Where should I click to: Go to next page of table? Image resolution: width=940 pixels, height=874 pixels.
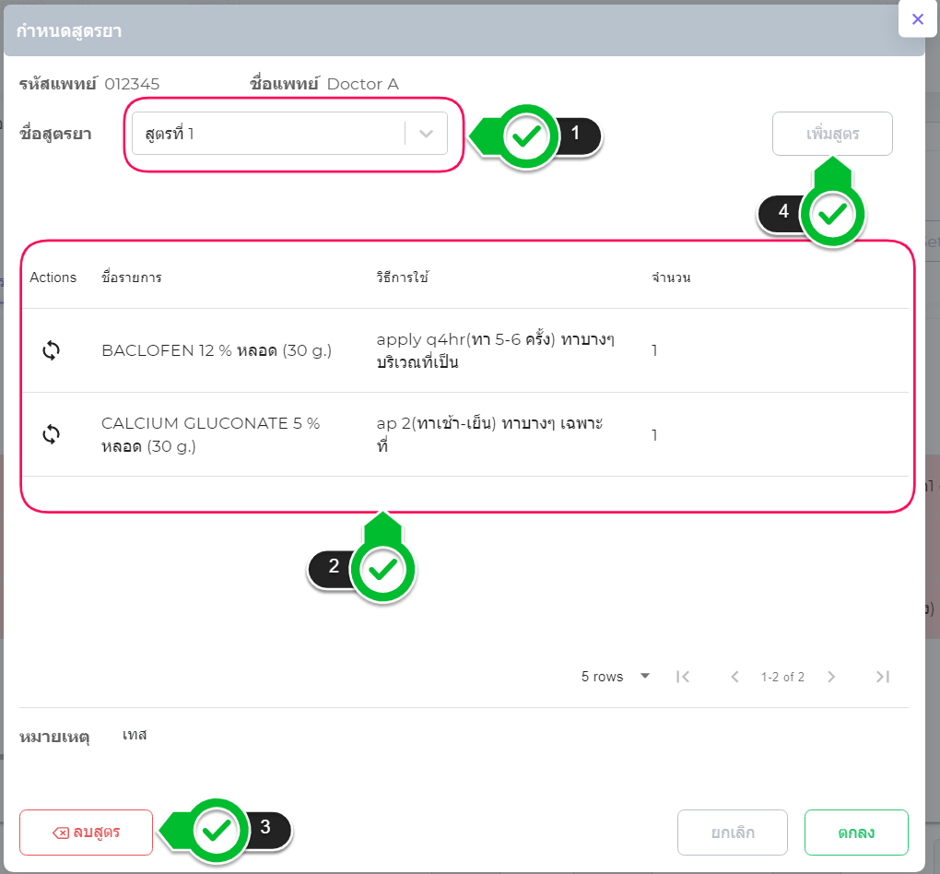[x=831, y=677]
